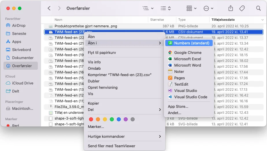Screen dimensions: 267x151
Task: Choose Kopier in context menu
Action: (125, 103)
